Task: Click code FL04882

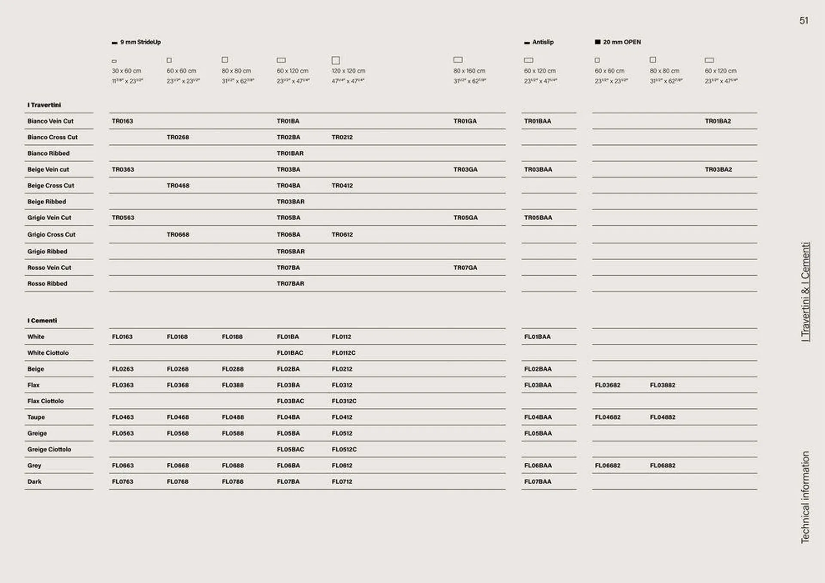Action: (663, 417)
